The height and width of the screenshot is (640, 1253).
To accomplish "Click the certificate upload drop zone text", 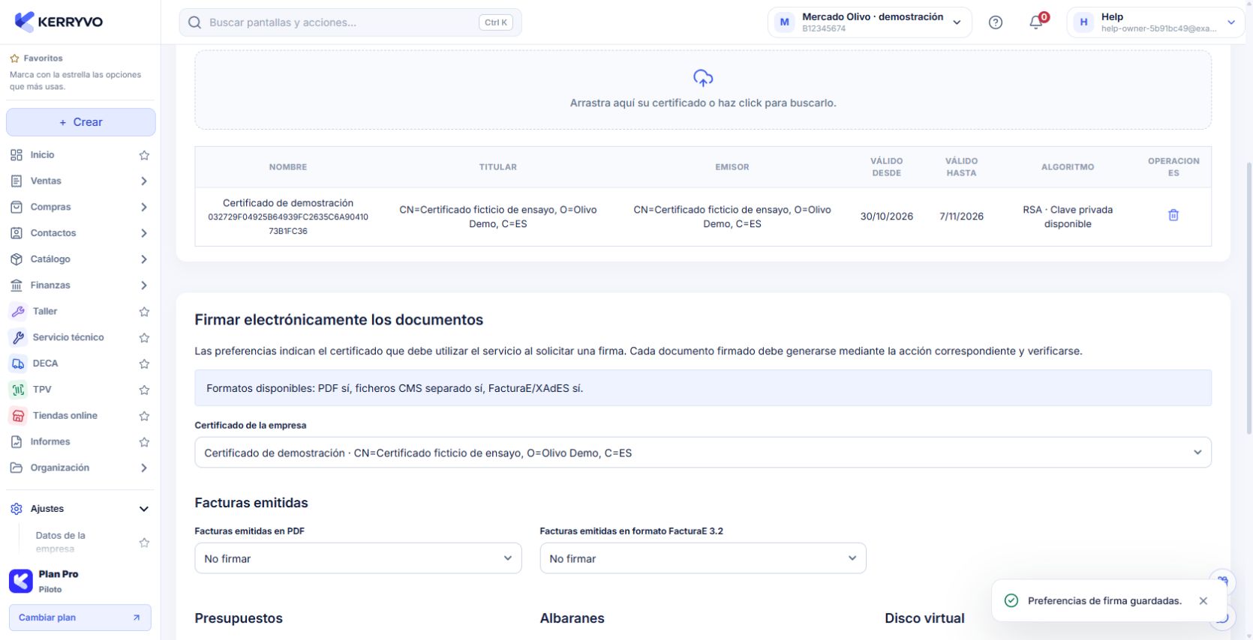I will 703,103.
